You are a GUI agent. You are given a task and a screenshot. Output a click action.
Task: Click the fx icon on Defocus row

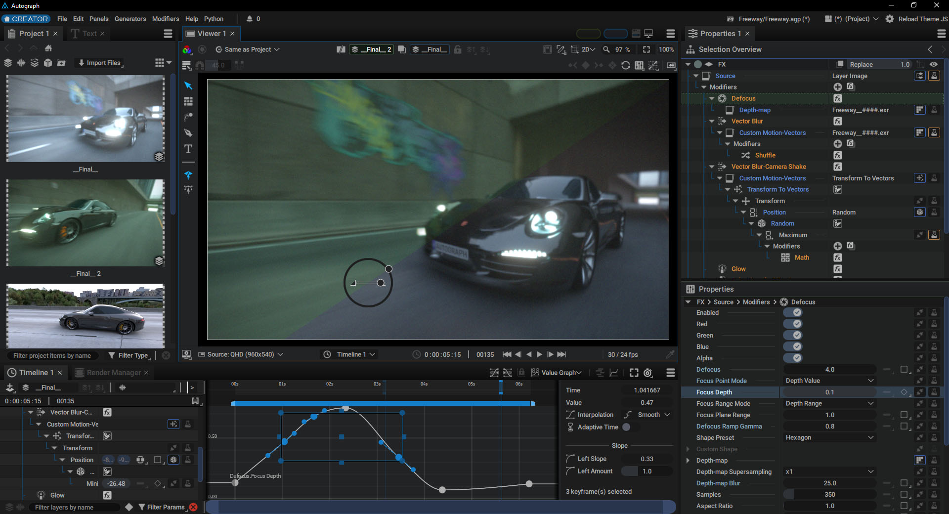837,98
